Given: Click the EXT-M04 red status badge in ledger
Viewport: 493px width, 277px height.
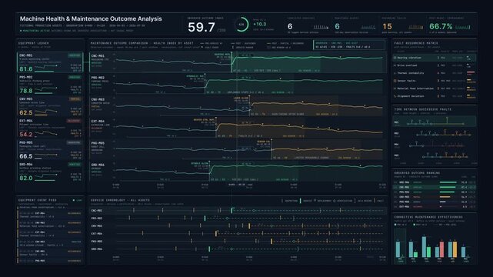Looking at the screenshot, I should (74, 121).
